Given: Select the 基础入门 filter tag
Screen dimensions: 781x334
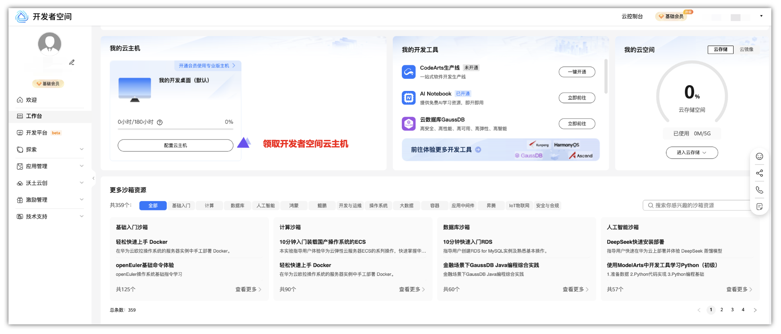Looking at the screenshot, I should point(181,206).
